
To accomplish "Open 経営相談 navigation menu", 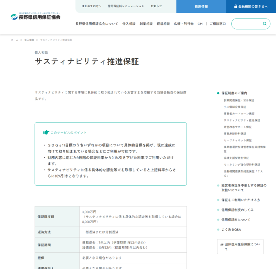I will (163, 24).
